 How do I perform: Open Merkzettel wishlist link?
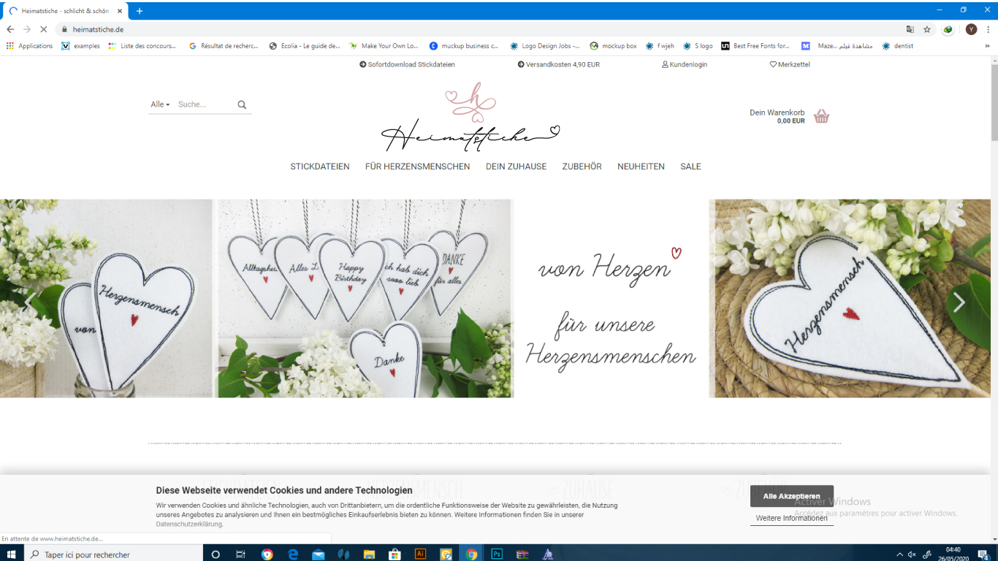click(x=790, y=64)
